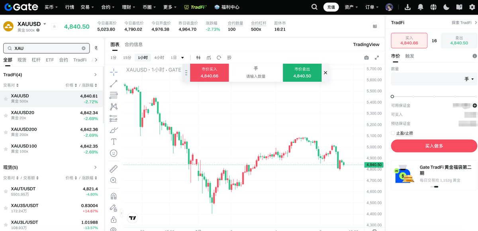Toggle lock all drawings
478x231 pixels.
click(114, 219)
